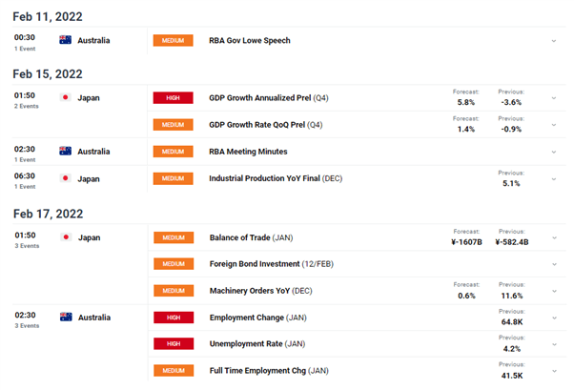The height and width of the screenshot is (390, 574).
Task: Click the Australia flag icon at 00:30 Feb 11
Action: (65, 40)
